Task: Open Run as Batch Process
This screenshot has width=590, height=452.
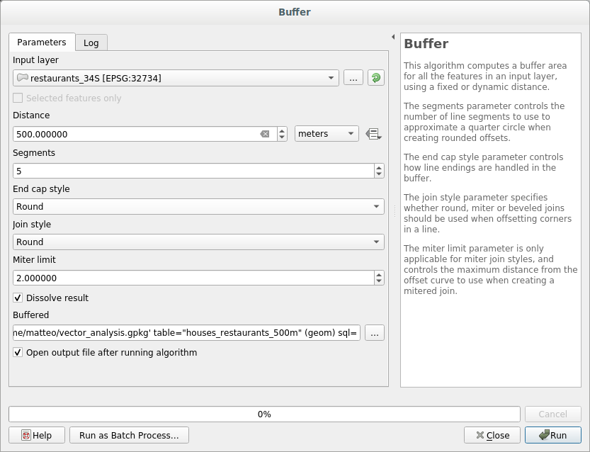Action: click(128, 435)
